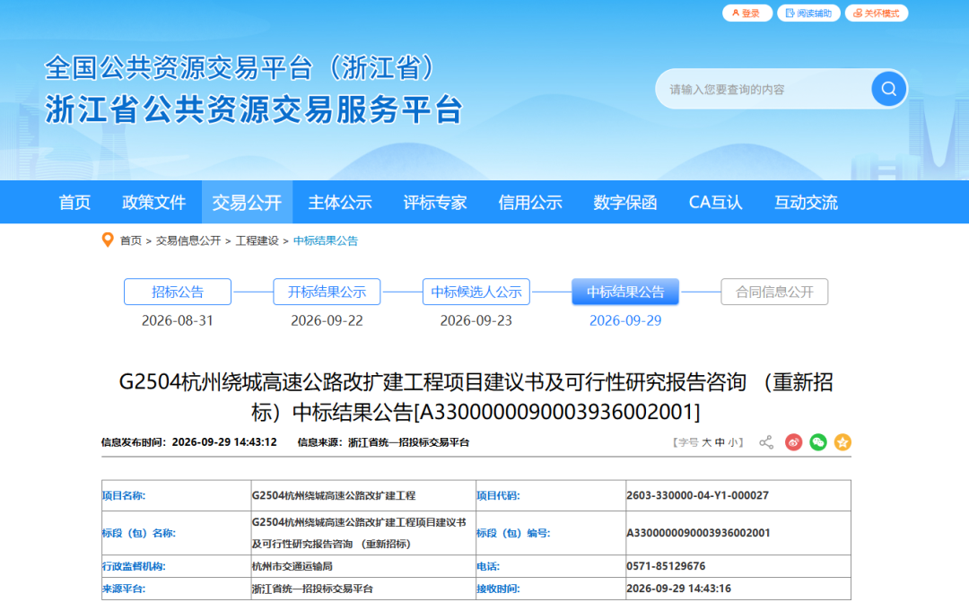Share via the Weibo icon
969x611 pixels.
[x=793, y=442]
